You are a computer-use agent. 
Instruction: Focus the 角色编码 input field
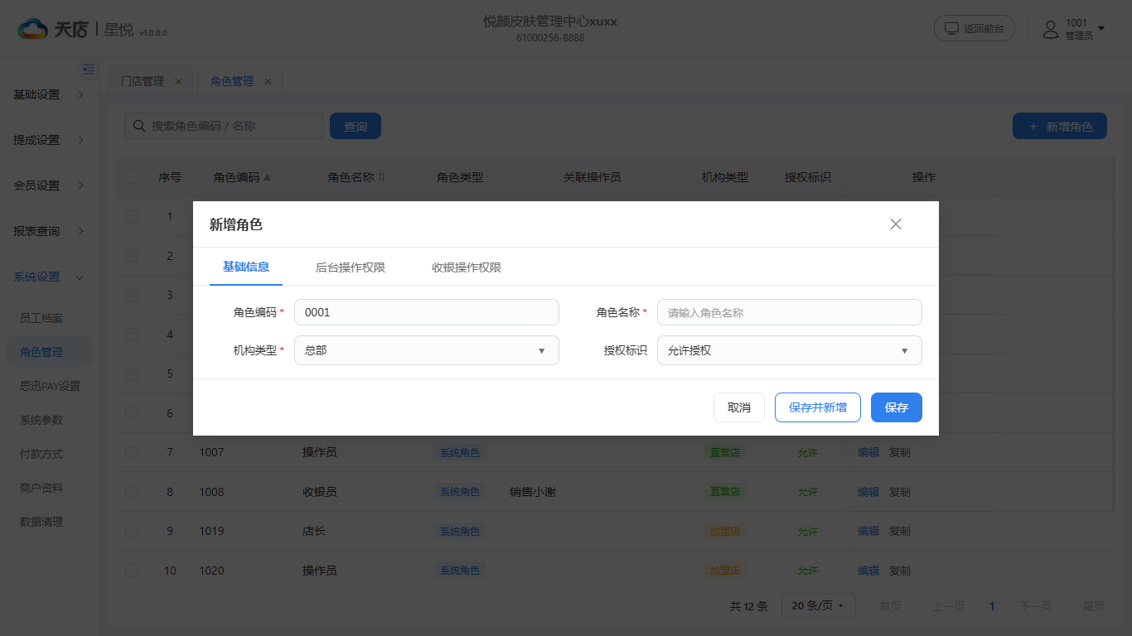pos(427,312)
